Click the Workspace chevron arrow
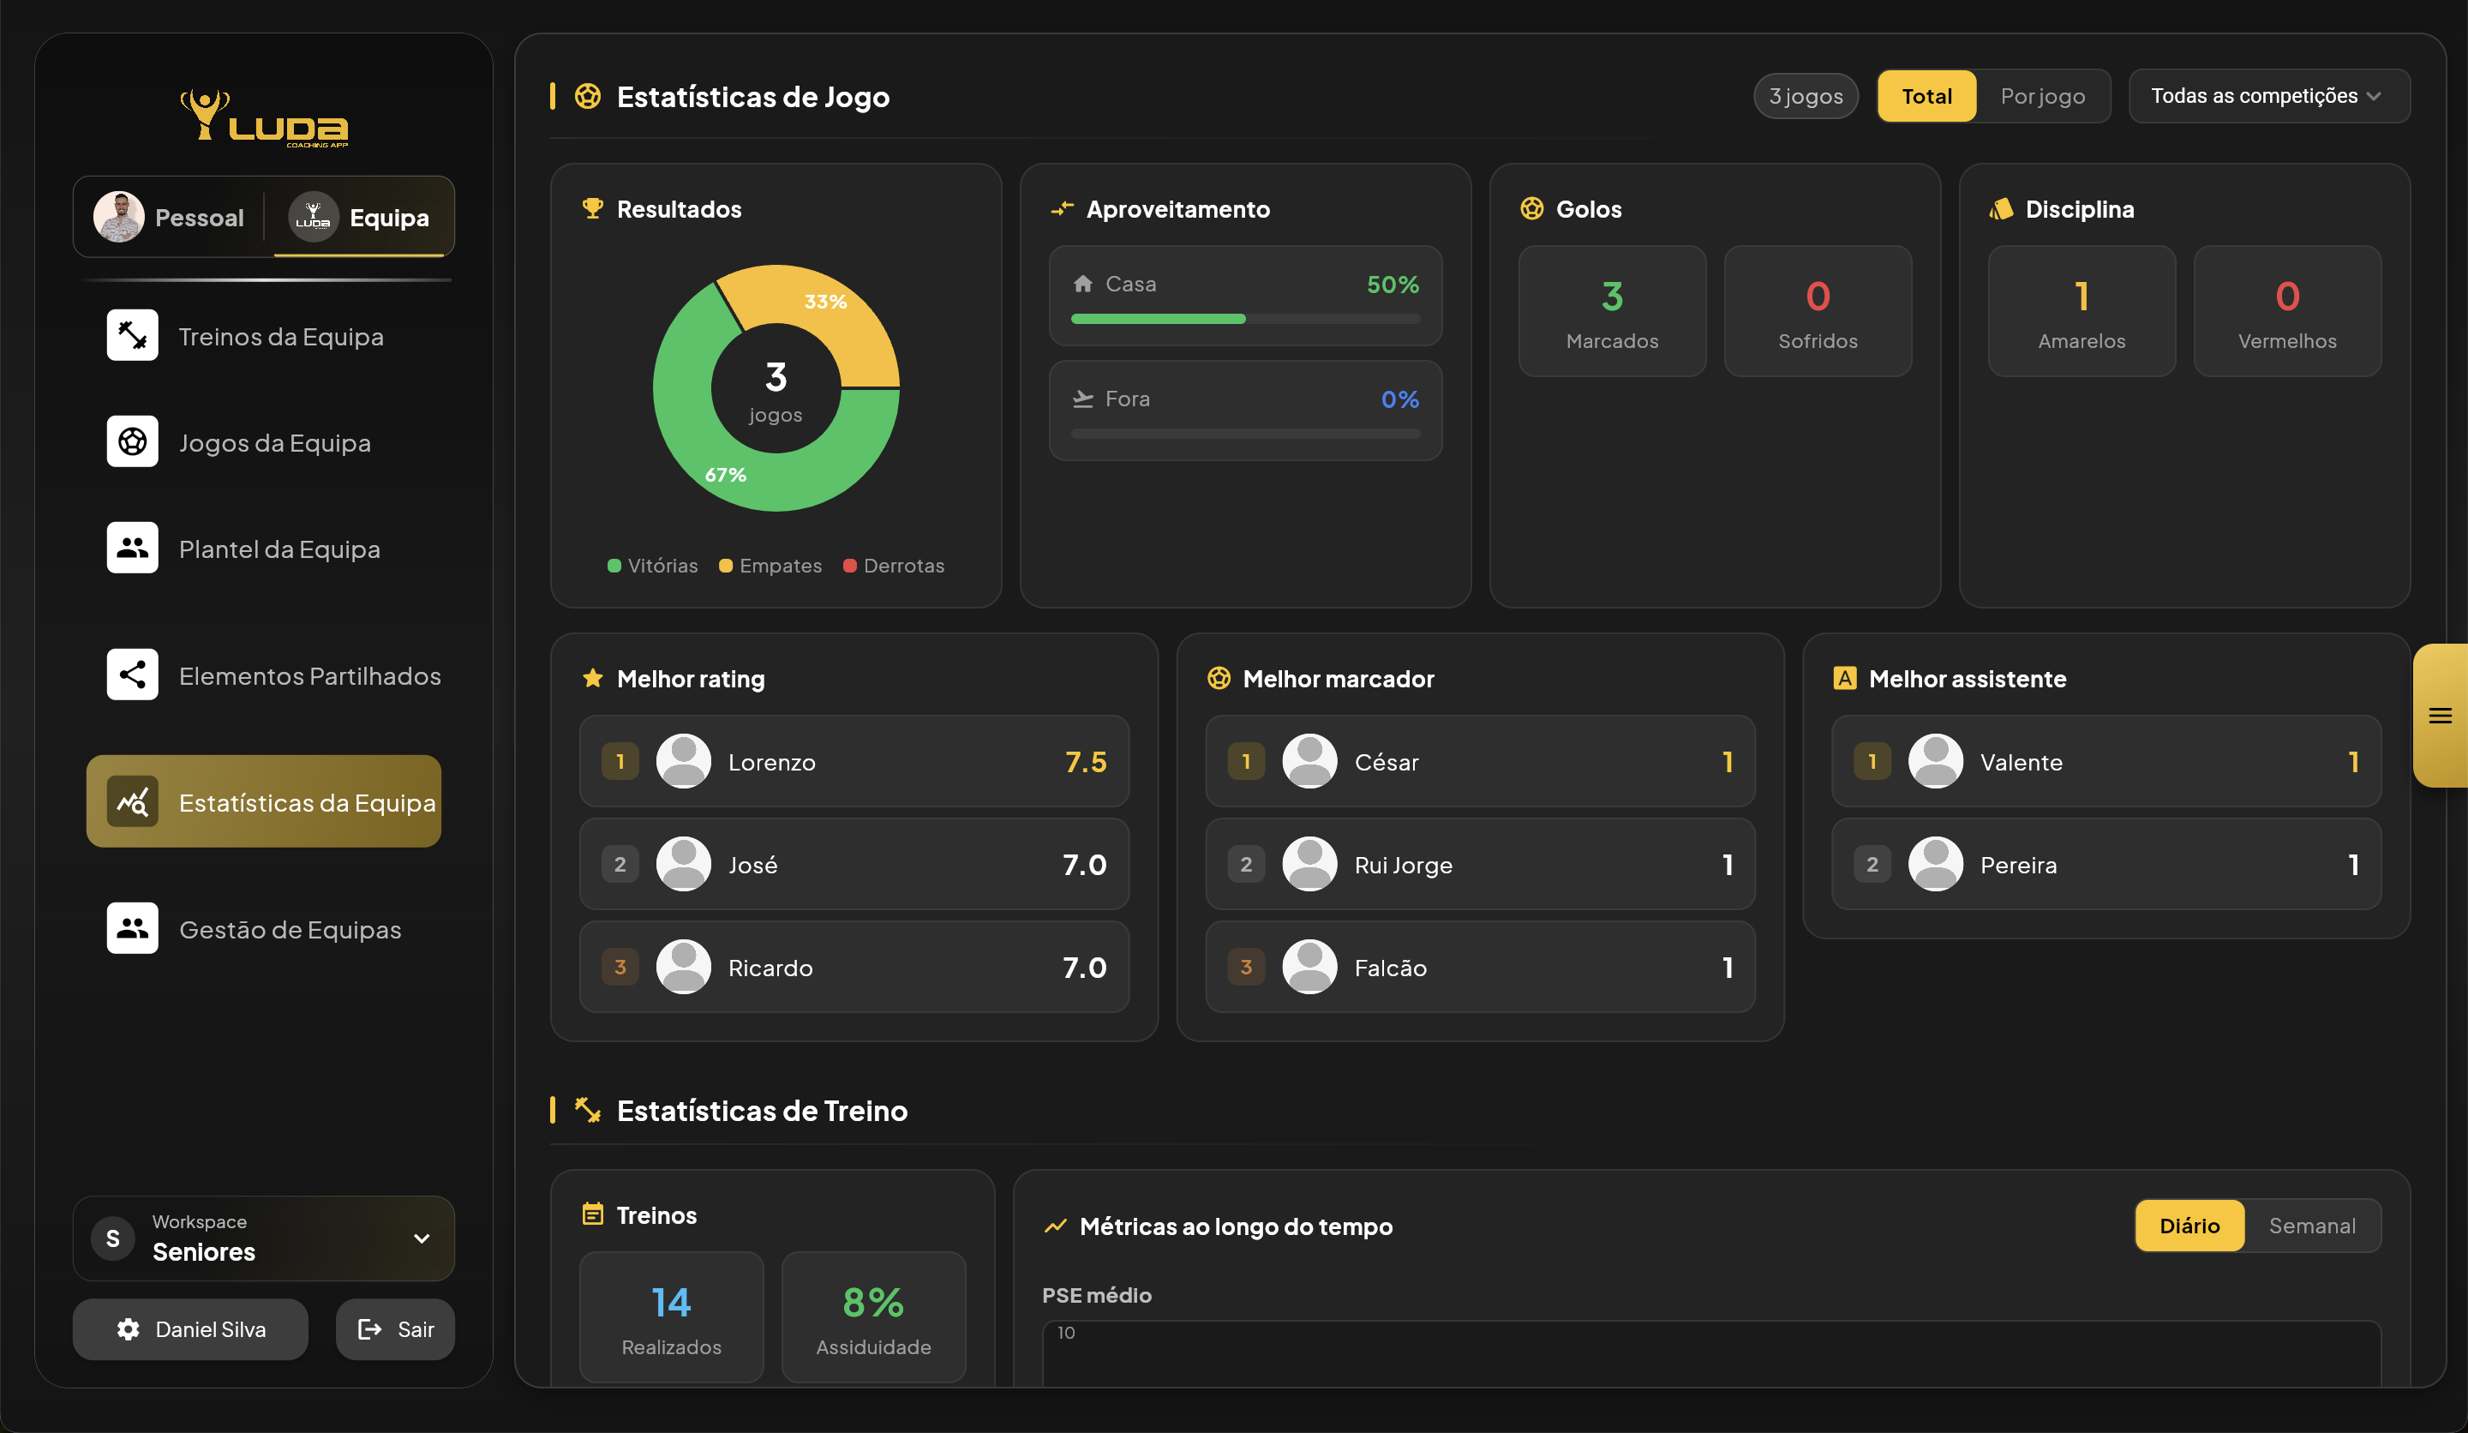 click(x=422, y=1239)
